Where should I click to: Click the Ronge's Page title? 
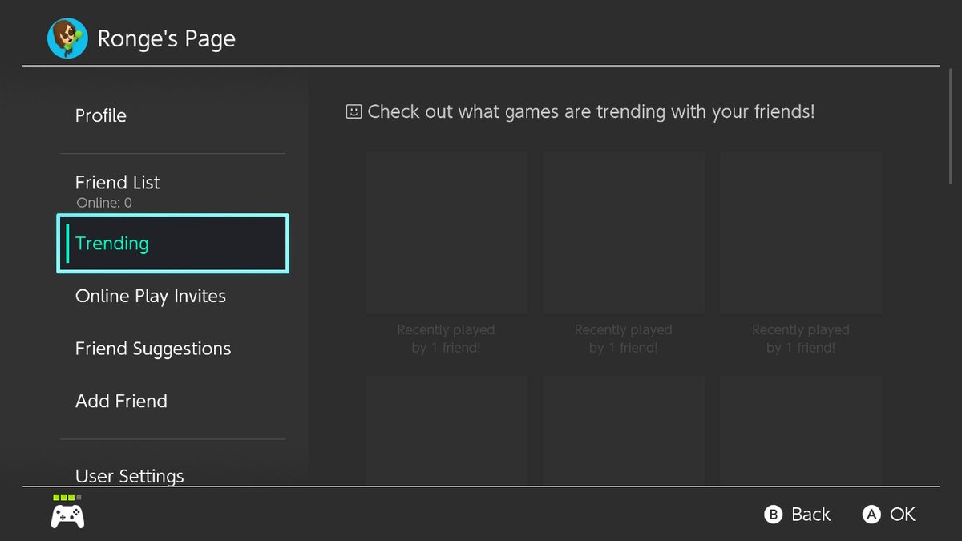click(166, 39)
